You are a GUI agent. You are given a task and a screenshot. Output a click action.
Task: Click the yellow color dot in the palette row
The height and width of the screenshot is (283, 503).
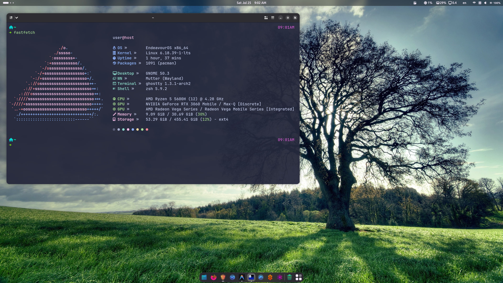pyautogui.click(x=138, y=129)
